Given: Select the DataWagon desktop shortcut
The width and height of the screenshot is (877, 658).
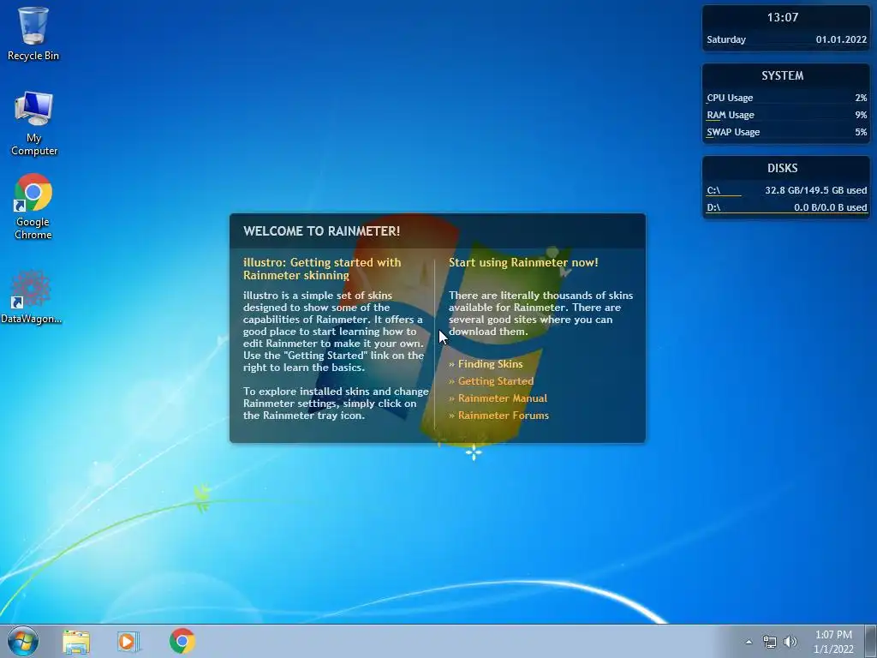Looking at the screenshot, I should [x=32, y=296].
